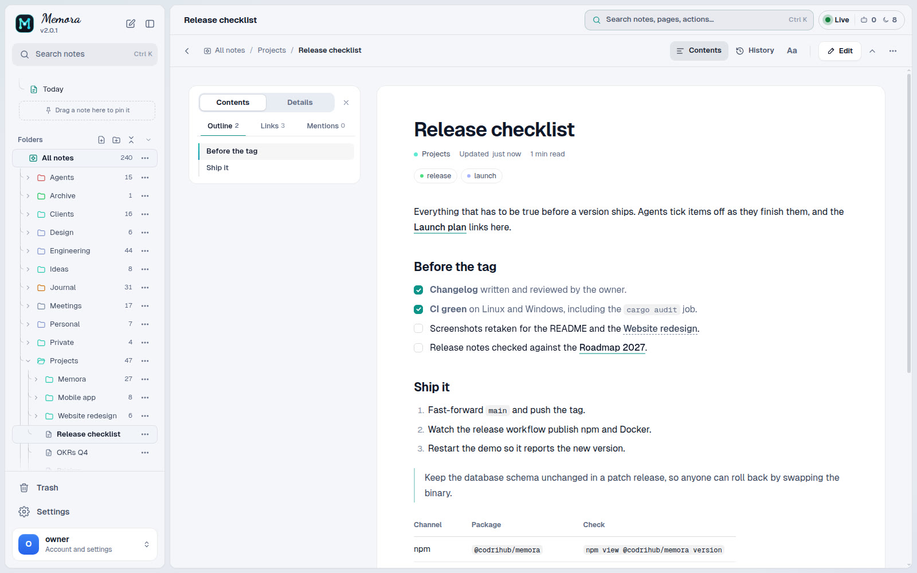917x573 pixels.
Task: Switch to the Details tab
Action: tap(300, 103)
